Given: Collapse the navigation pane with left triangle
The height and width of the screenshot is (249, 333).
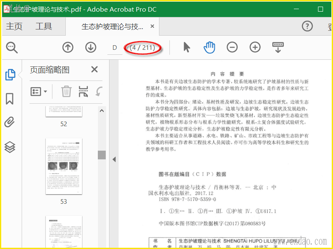Looking at the screenshot, I should point(114,159).
